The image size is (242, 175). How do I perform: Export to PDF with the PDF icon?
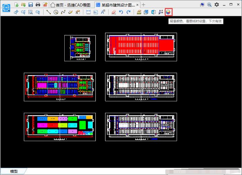(x=45, y=5)
